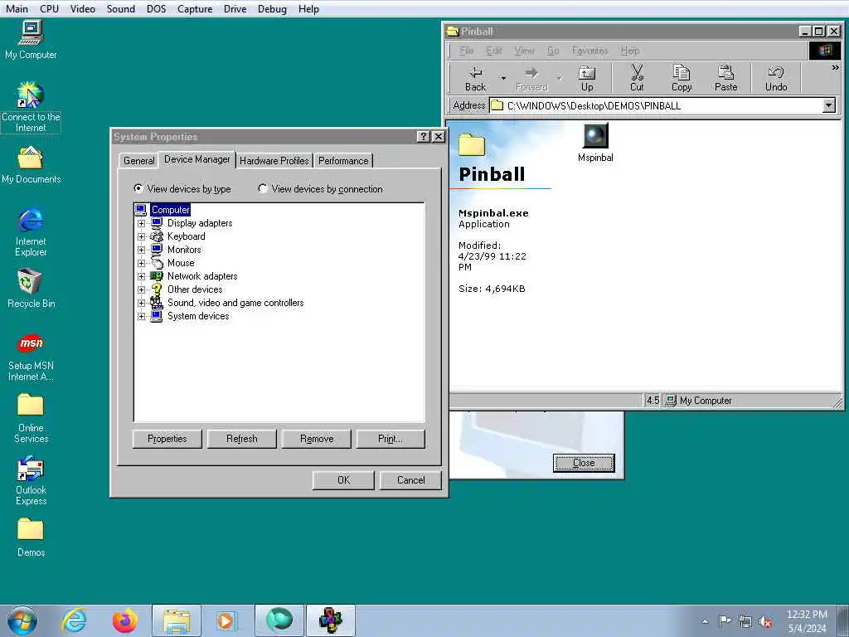Viewport: 849px width, 637px height.
Task: Click the Forward toolbar button
Action: tap(531, 79)
